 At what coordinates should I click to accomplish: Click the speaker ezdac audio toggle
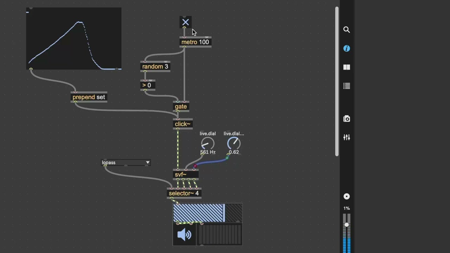click(185, 235)
